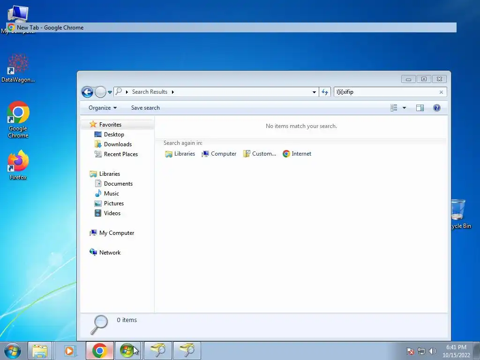Refresh the search results

(x=325, y=92)
